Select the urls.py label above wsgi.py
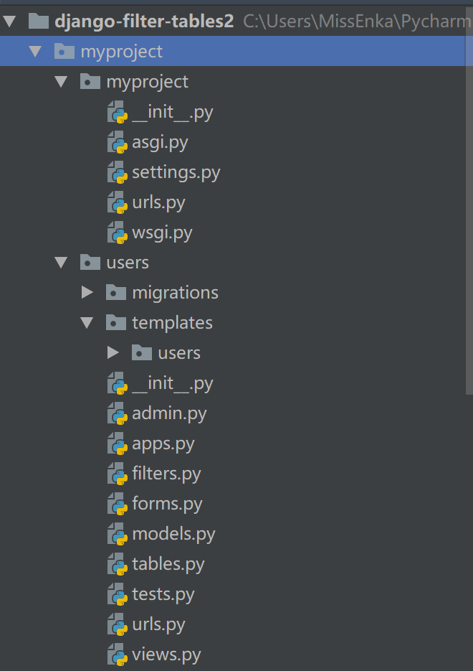 click(158, 203)
